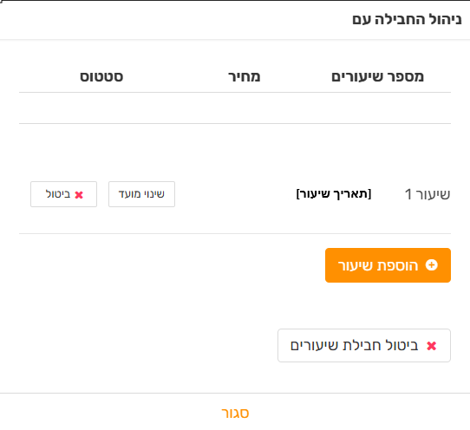Select the מספר שיעורים column header
The width and height of the screenshot is (470, 430).
(378, 77)
